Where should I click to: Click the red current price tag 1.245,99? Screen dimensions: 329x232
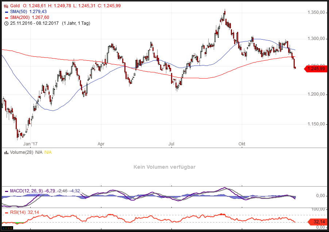point(316,69)
